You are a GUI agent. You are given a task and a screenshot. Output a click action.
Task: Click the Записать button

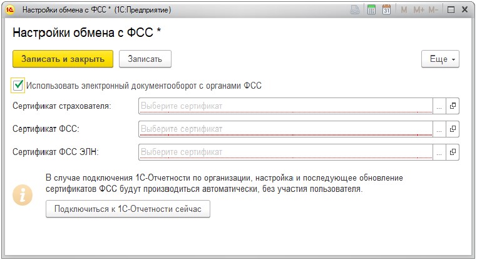145,59
